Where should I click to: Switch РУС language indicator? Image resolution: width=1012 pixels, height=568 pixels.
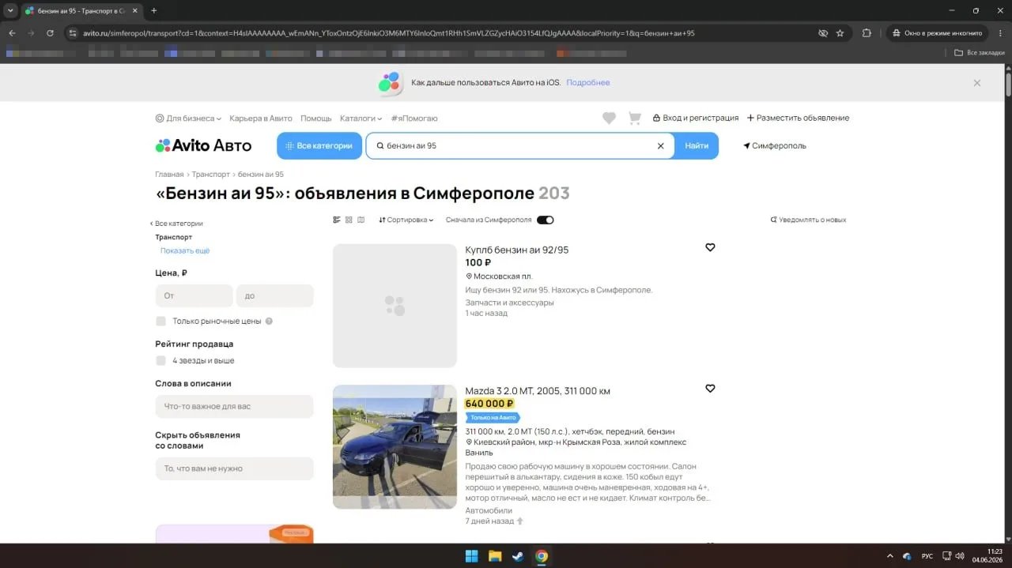927,556
